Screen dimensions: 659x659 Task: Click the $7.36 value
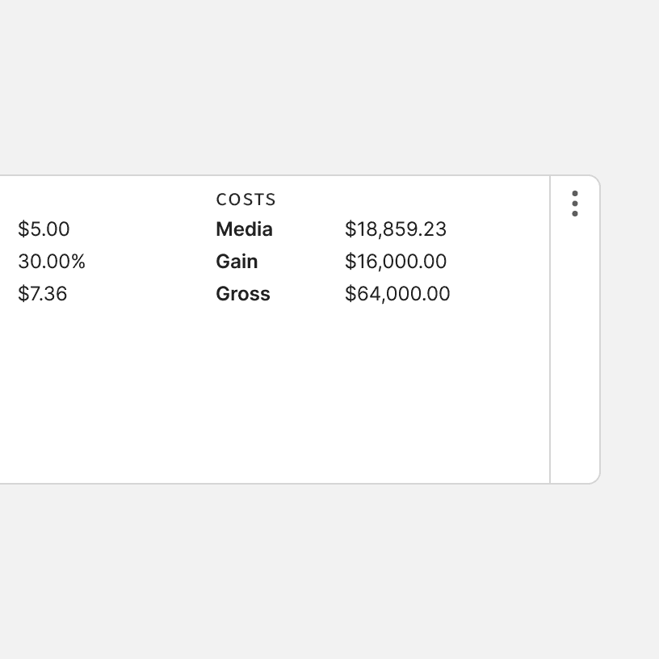pyautogui.click(x=43, y=294)
